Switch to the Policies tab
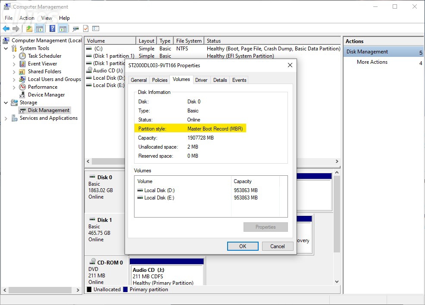The height and width of the screenshot is (305, 425). click(x=159, y=80)
